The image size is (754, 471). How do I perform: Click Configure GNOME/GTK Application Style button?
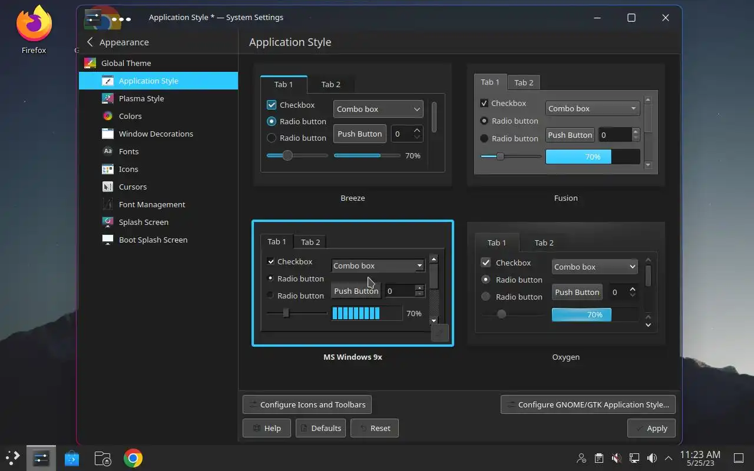[588, 404]
